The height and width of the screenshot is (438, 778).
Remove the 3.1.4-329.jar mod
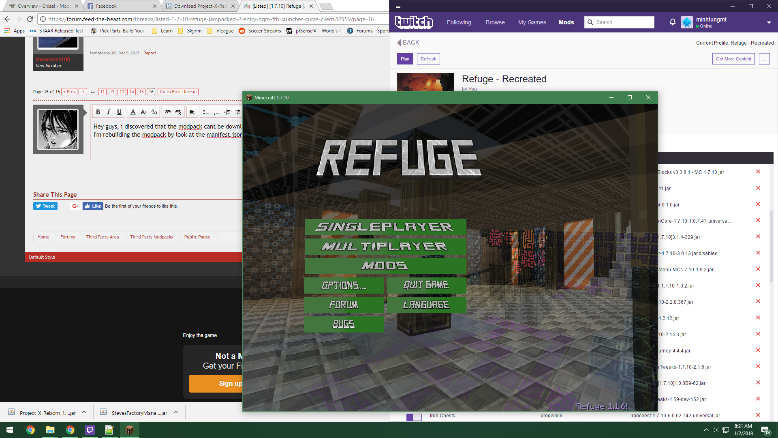(x=758, y=236)
